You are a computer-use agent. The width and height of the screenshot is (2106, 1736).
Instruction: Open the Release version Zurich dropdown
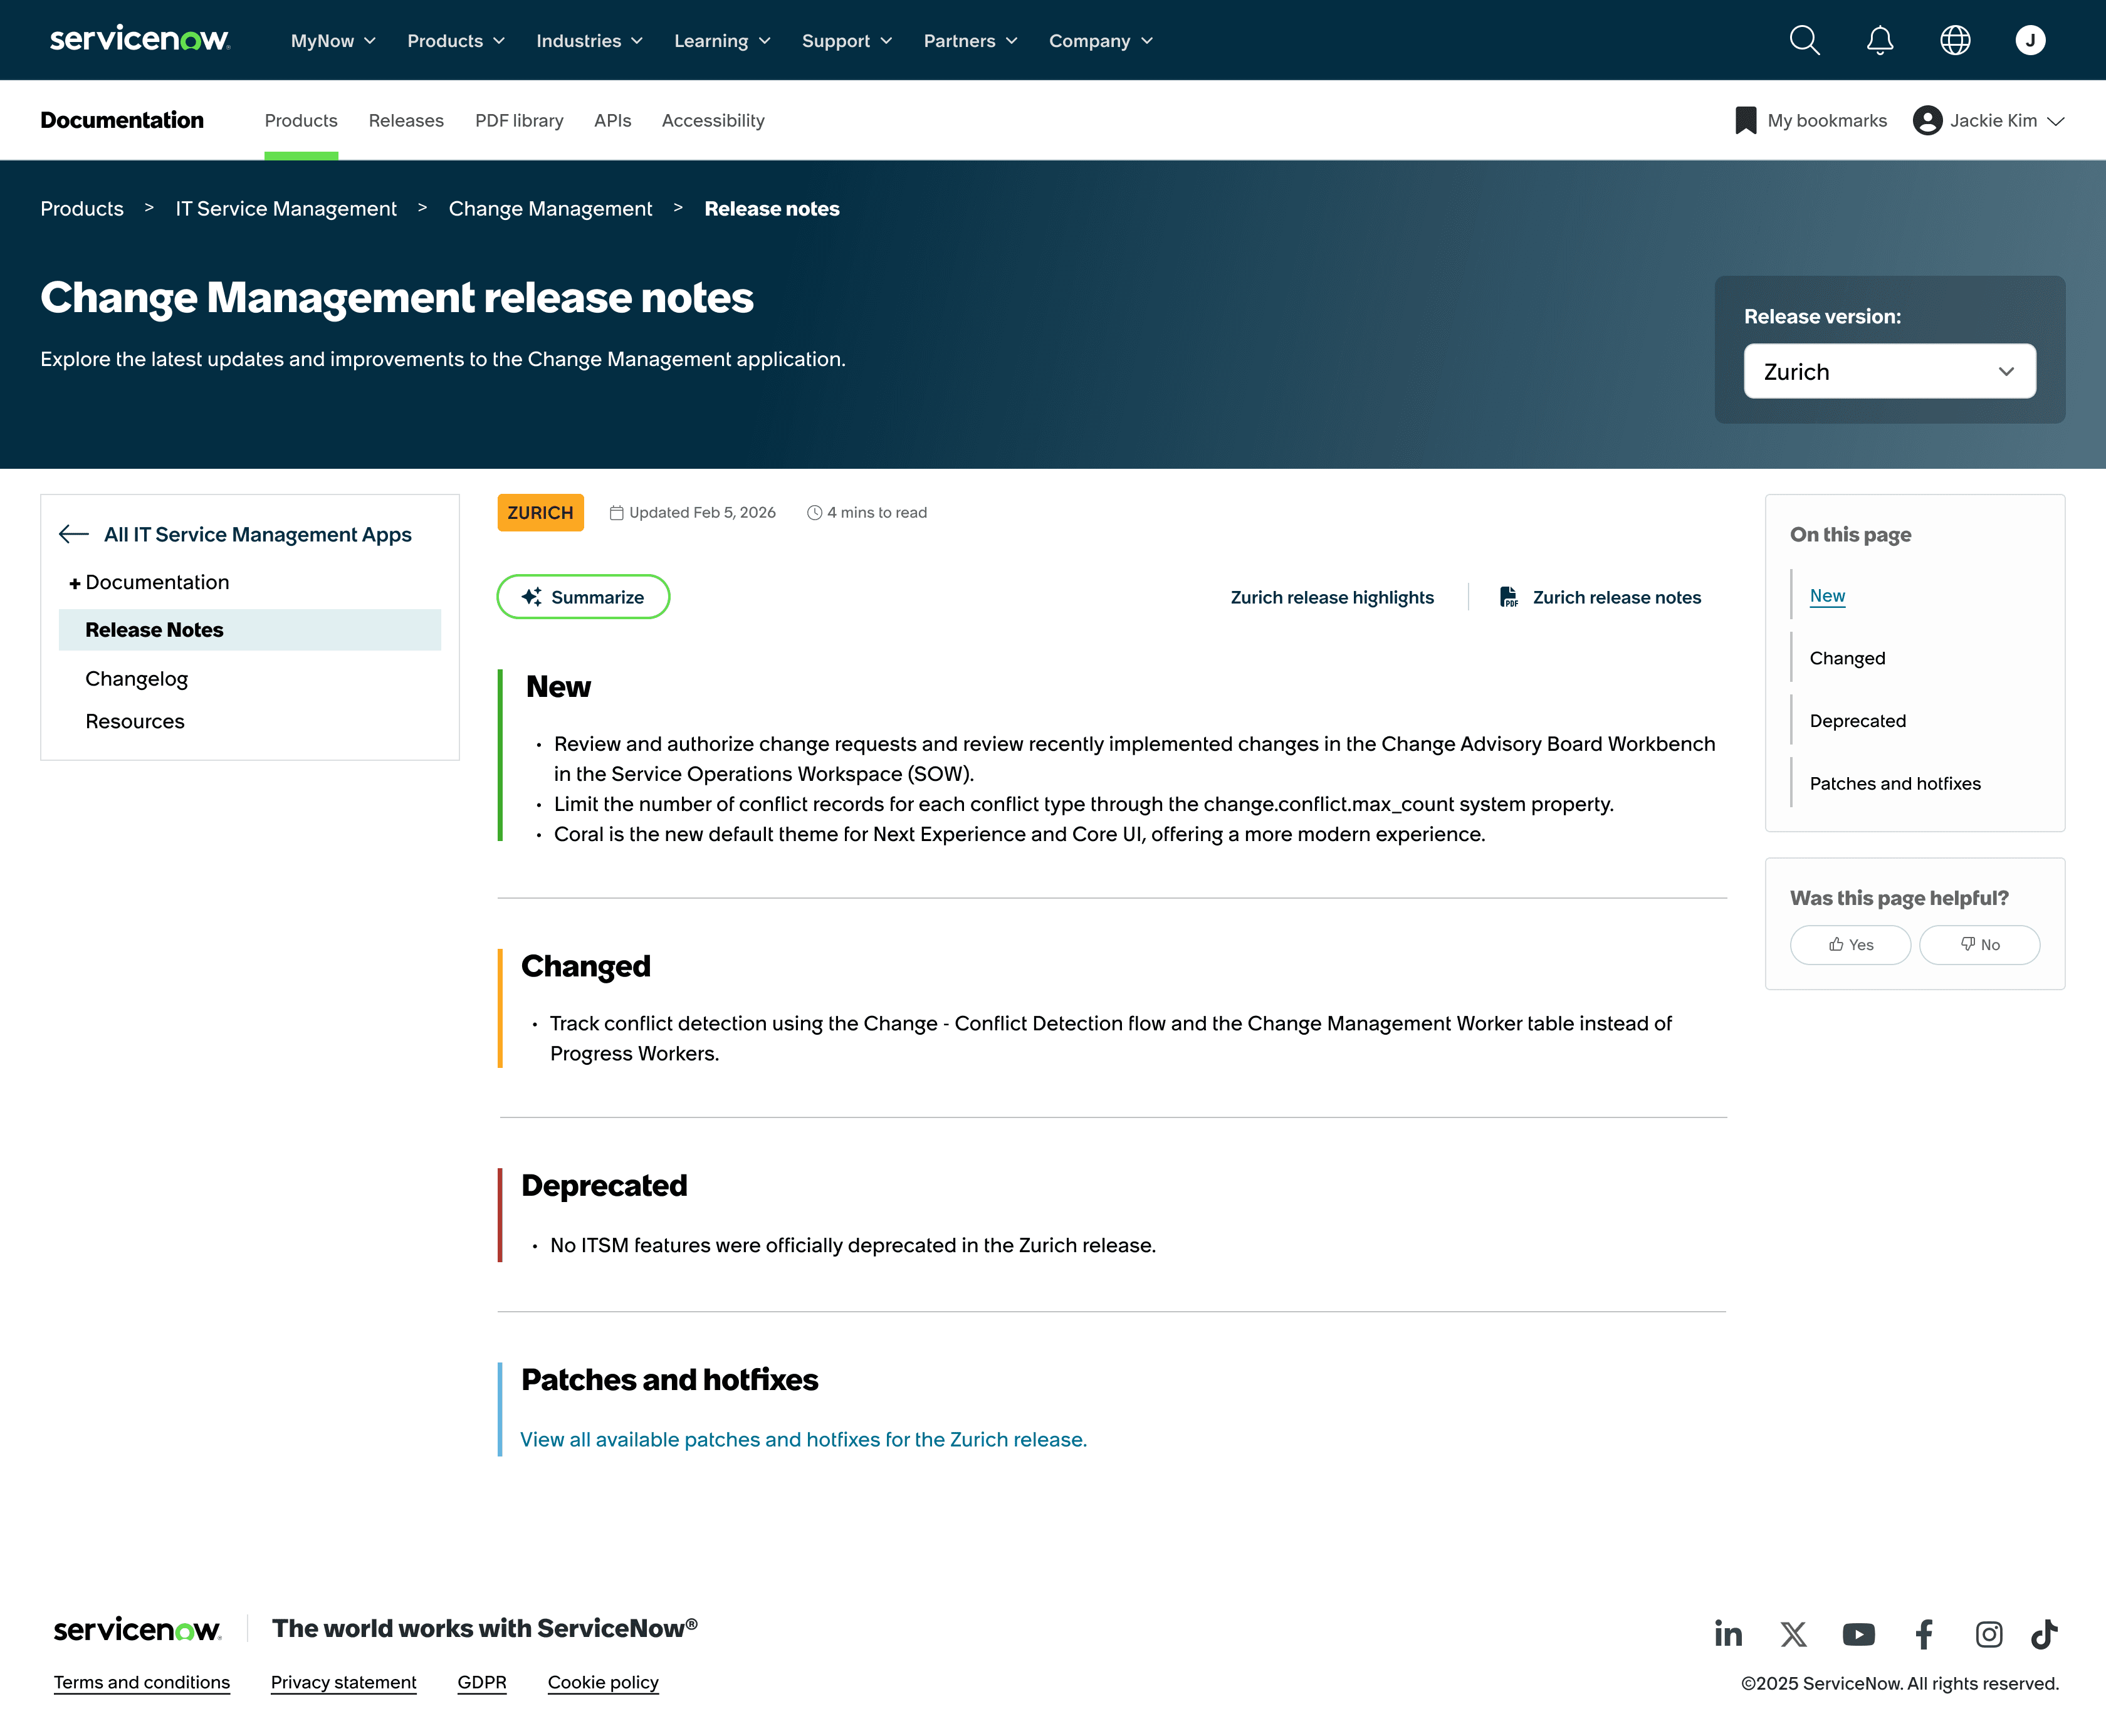pos(1889,372)
